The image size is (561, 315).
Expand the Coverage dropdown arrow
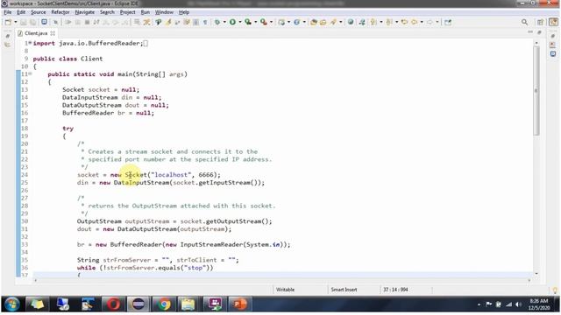[x=255, y=22]
